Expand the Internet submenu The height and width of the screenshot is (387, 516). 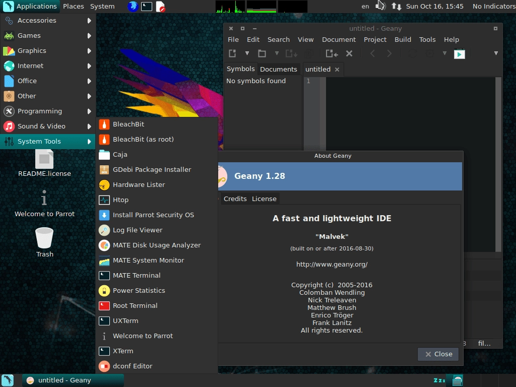[x=48, y=66]
